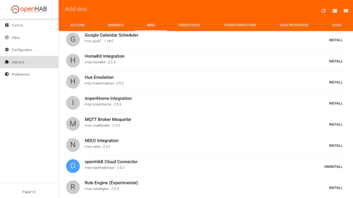Open Configuration in the sidebar

(x=22, y=50)
